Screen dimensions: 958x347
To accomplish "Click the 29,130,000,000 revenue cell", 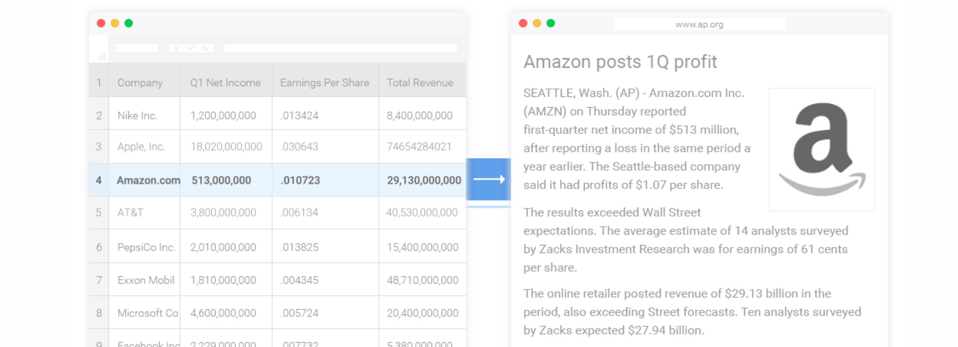I will (422, 180).
